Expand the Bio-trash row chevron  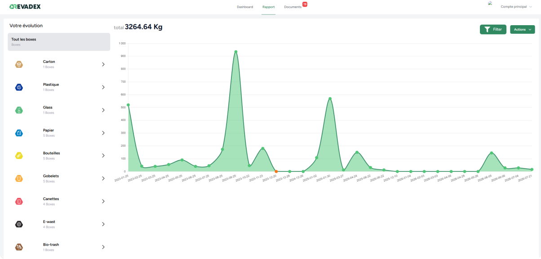[x=103, y=247]
